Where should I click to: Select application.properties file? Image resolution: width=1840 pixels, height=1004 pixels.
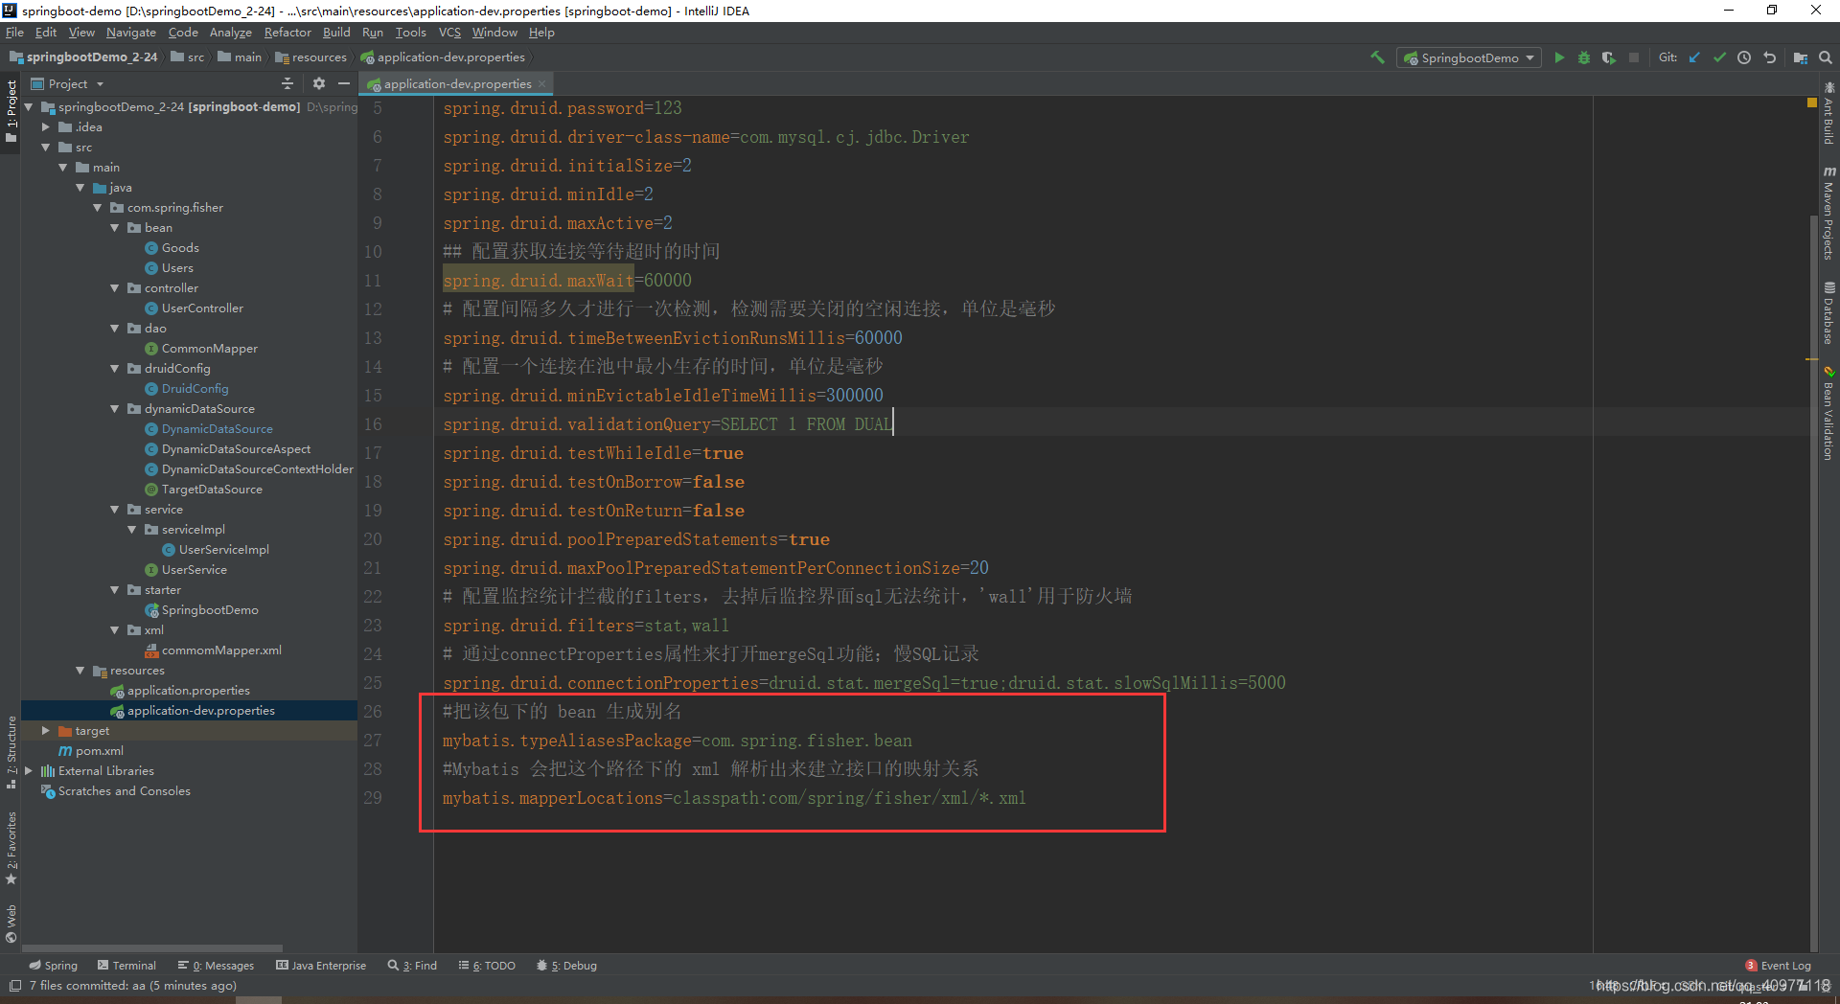click(188, 691)
